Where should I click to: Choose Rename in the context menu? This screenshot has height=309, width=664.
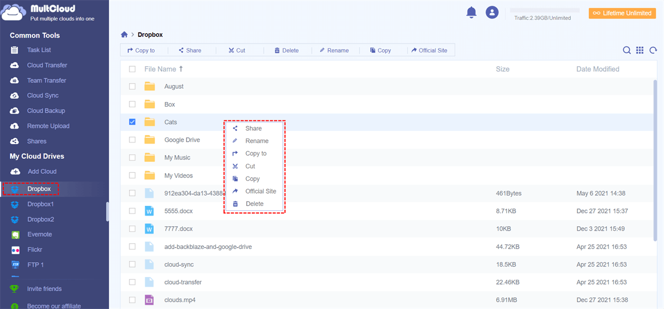click(x=257, y=141)
